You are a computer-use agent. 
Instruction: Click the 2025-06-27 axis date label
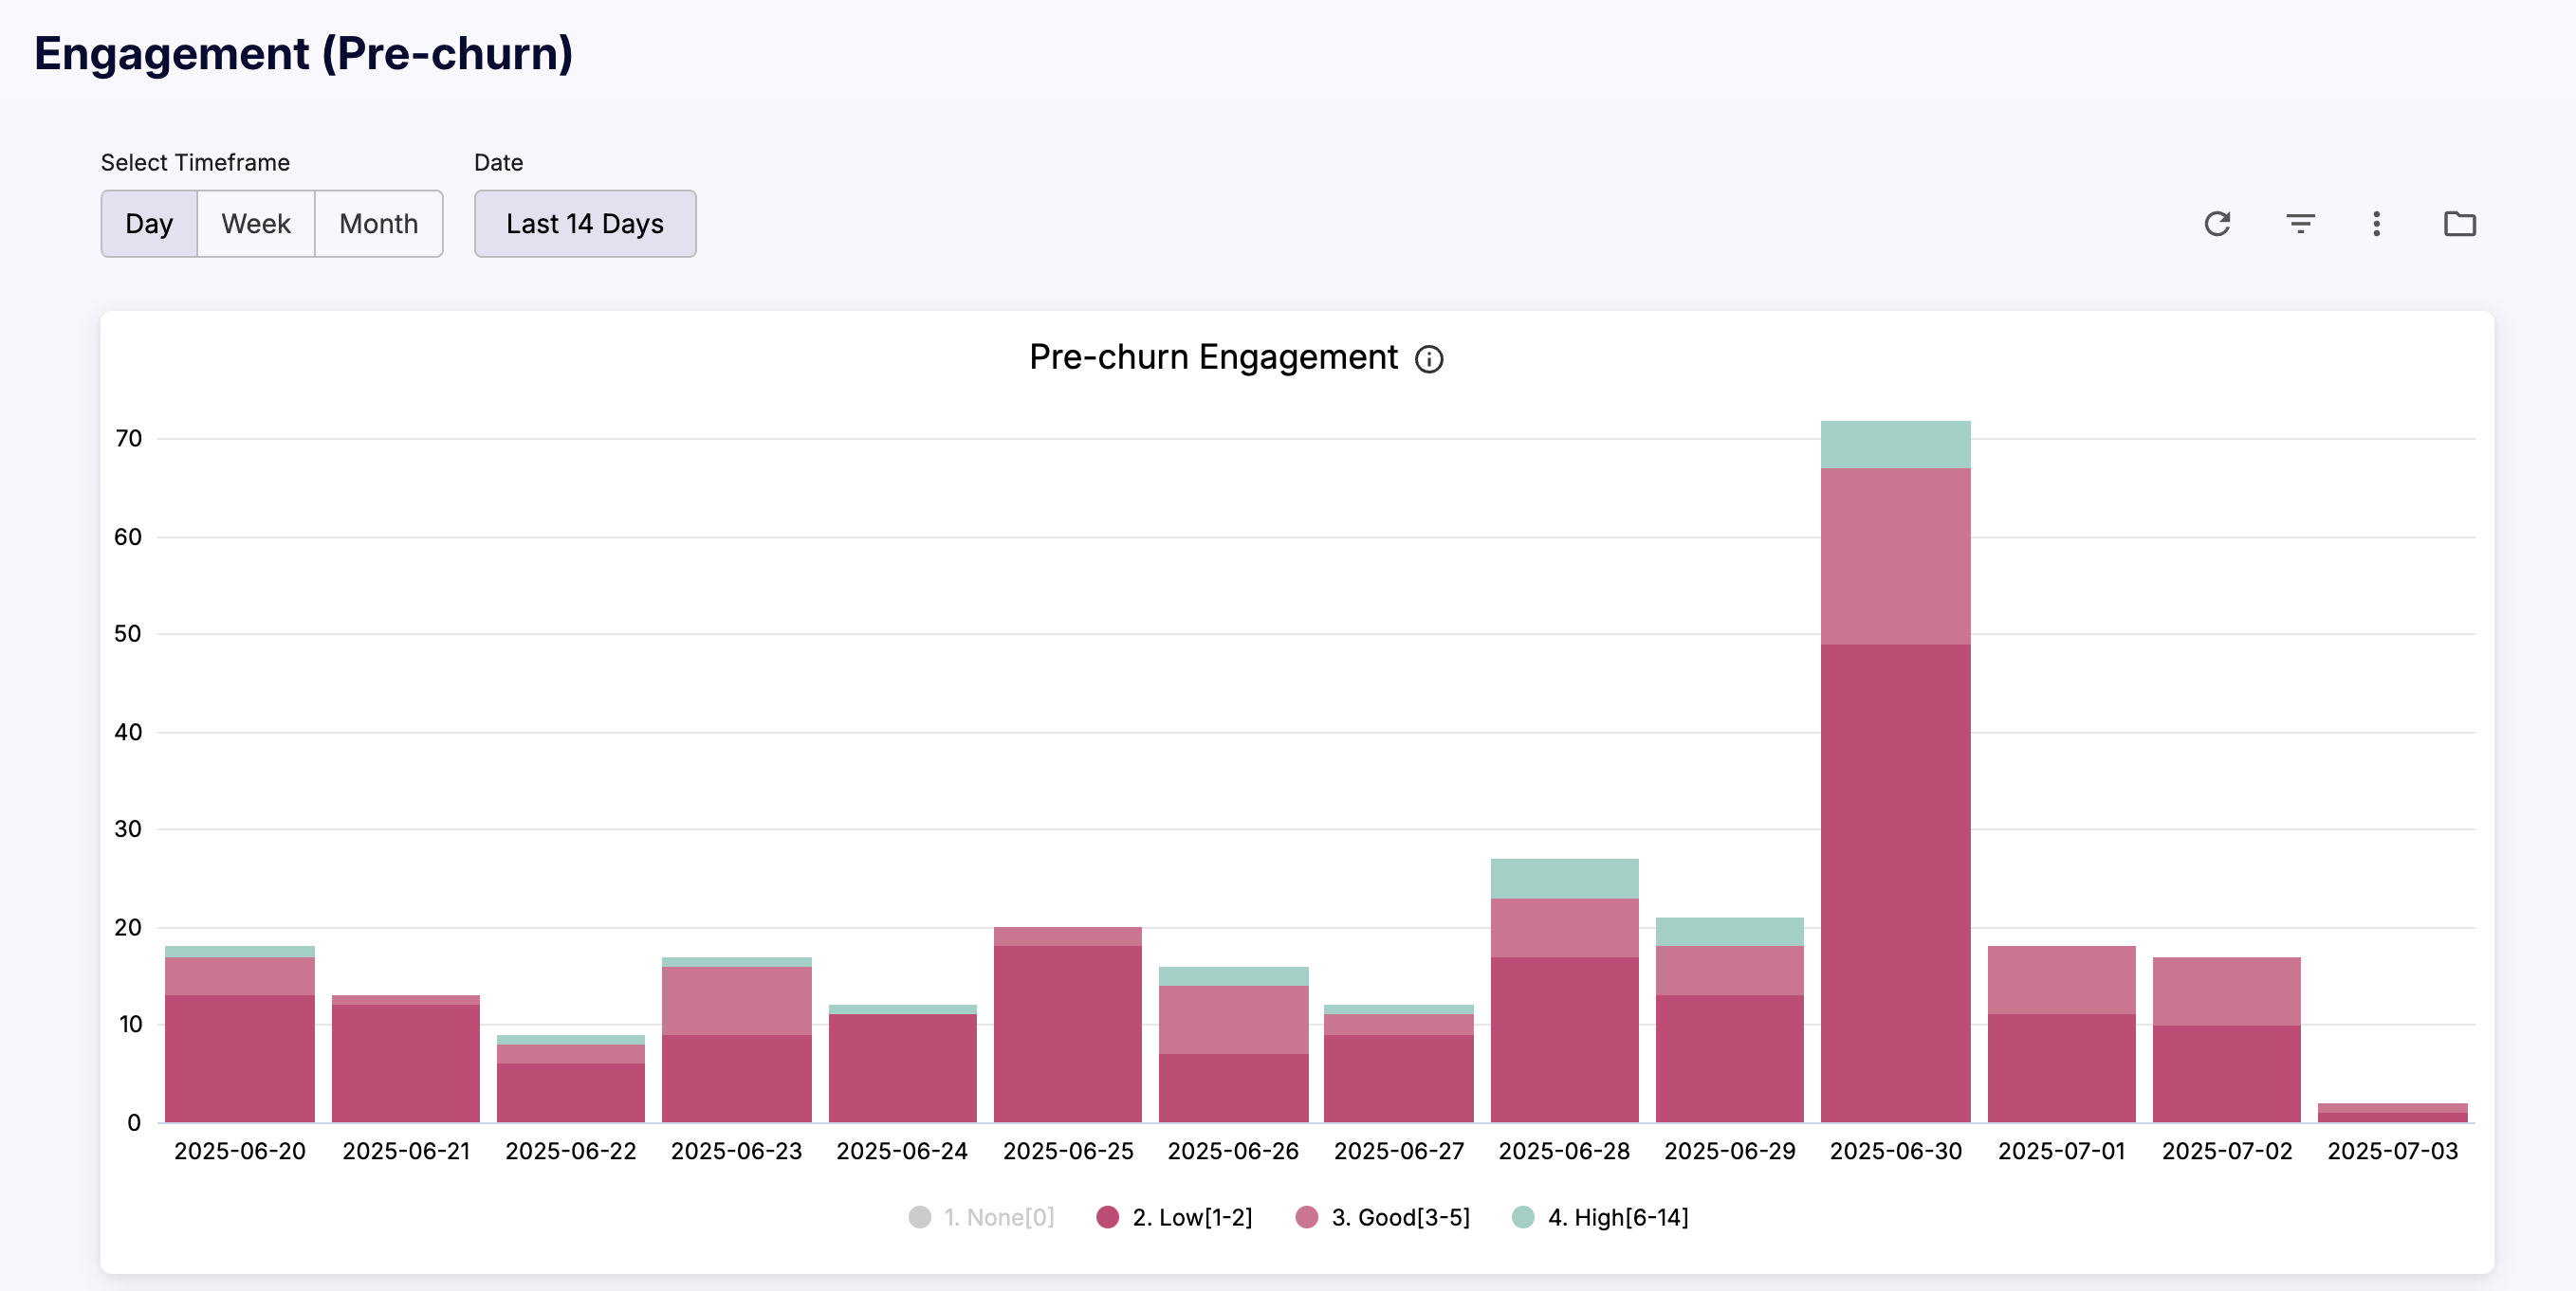1398,1151
